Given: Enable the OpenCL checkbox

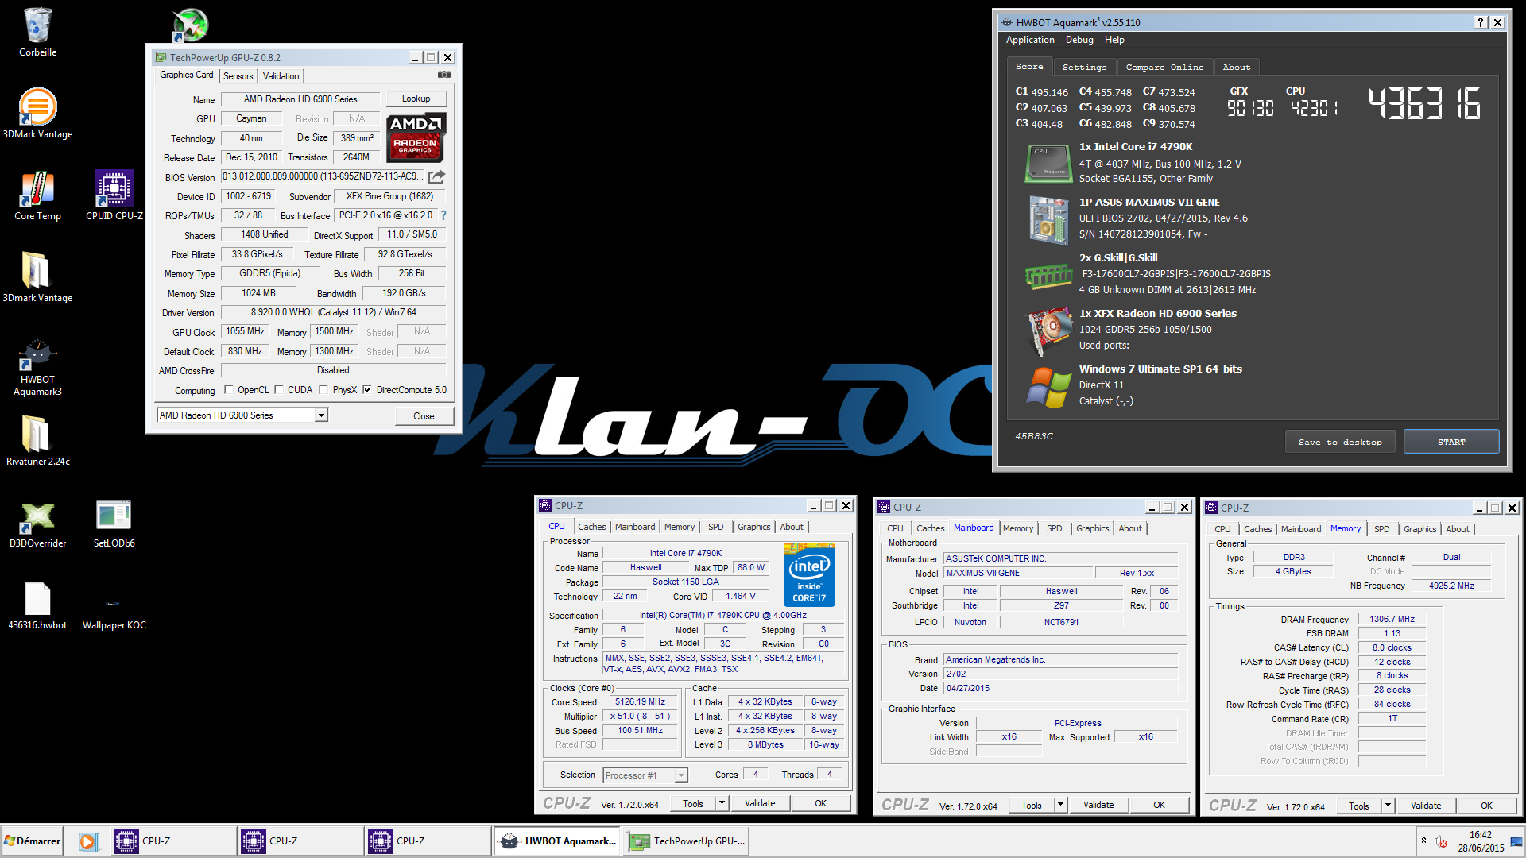Looking at the screenshot, I should point(229,389).
